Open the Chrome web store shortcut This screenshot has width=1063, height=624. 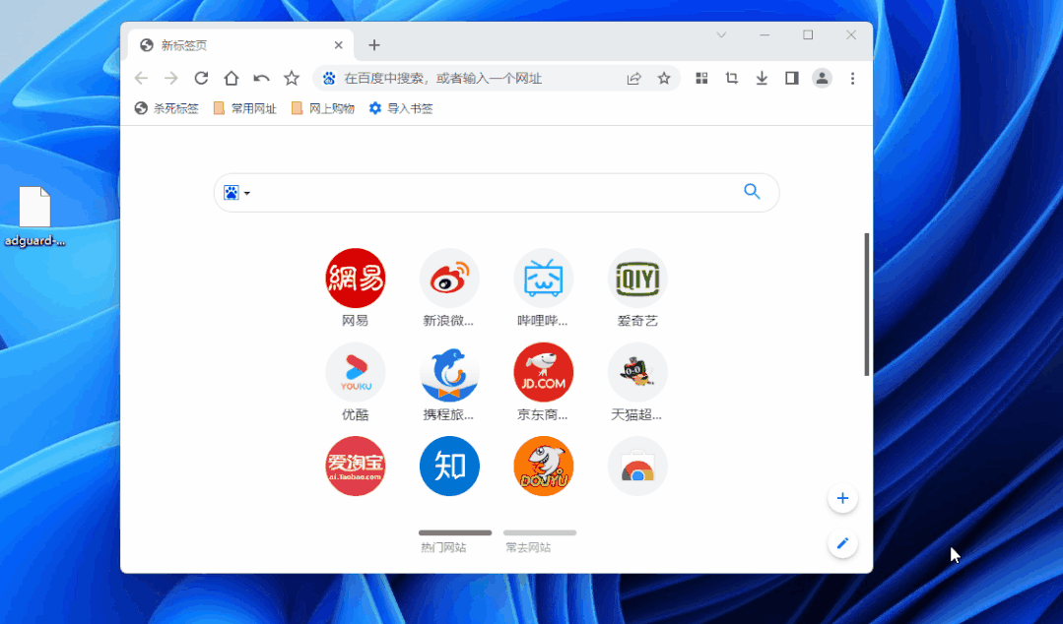(x=637, y=467)
